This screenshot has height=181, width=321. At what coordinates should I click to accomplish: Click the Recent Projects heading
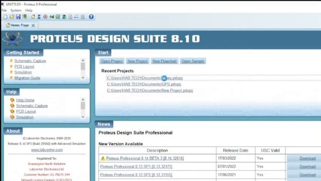point(117,71)
